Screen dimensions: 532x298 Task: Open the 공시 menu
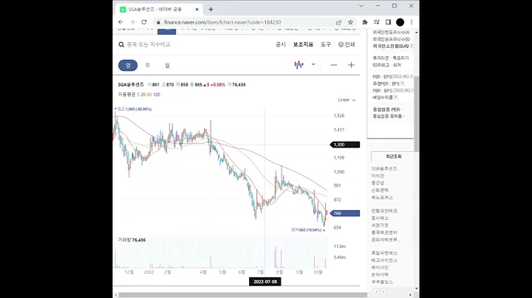pos(281,44)
